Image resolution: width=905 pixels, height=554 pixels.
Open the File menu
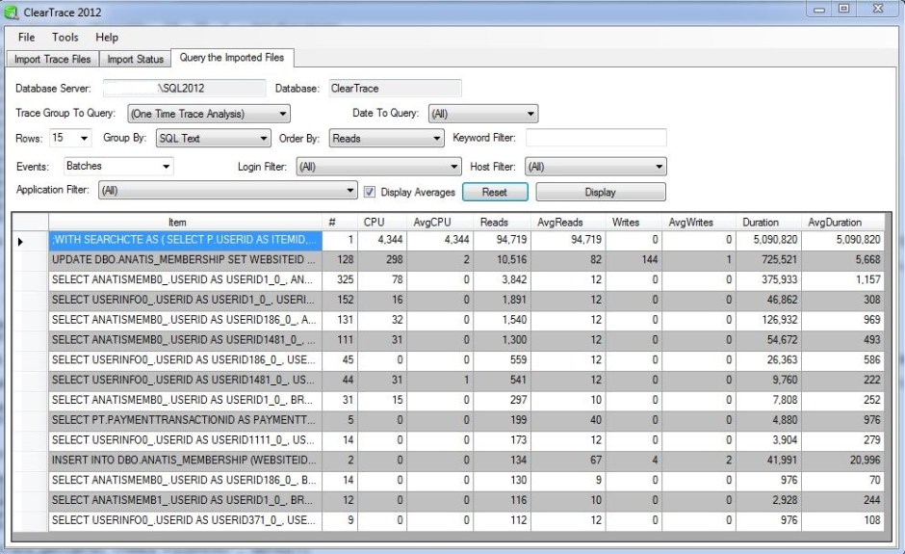(26, 38)
